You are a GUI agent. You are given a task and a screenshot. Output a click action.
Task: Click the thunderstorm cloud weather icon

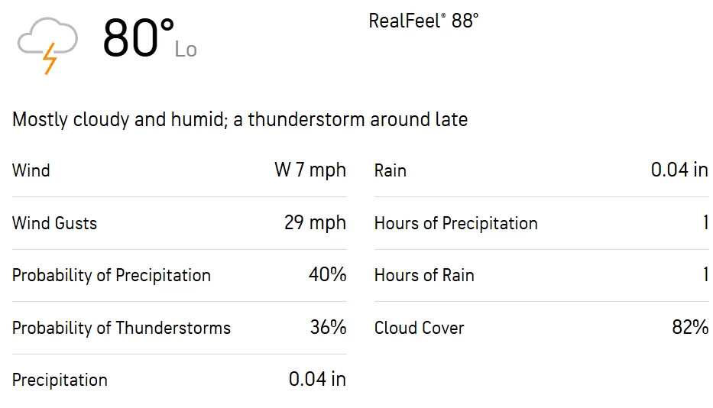[47, 45]
